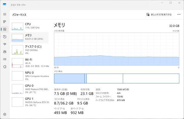Run new task (新しいタスクを実行する)
The height and width of the screenshot is (119, 184).
click(x=159, y=15)
